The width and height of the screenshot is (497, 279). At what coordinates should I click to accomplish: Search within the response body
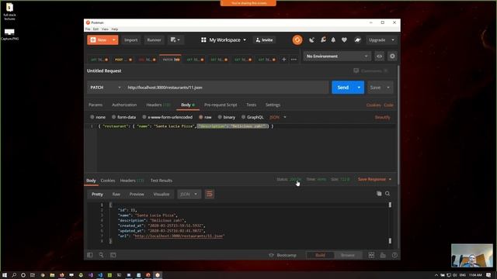pyautogui.click(x=388, y=194)
